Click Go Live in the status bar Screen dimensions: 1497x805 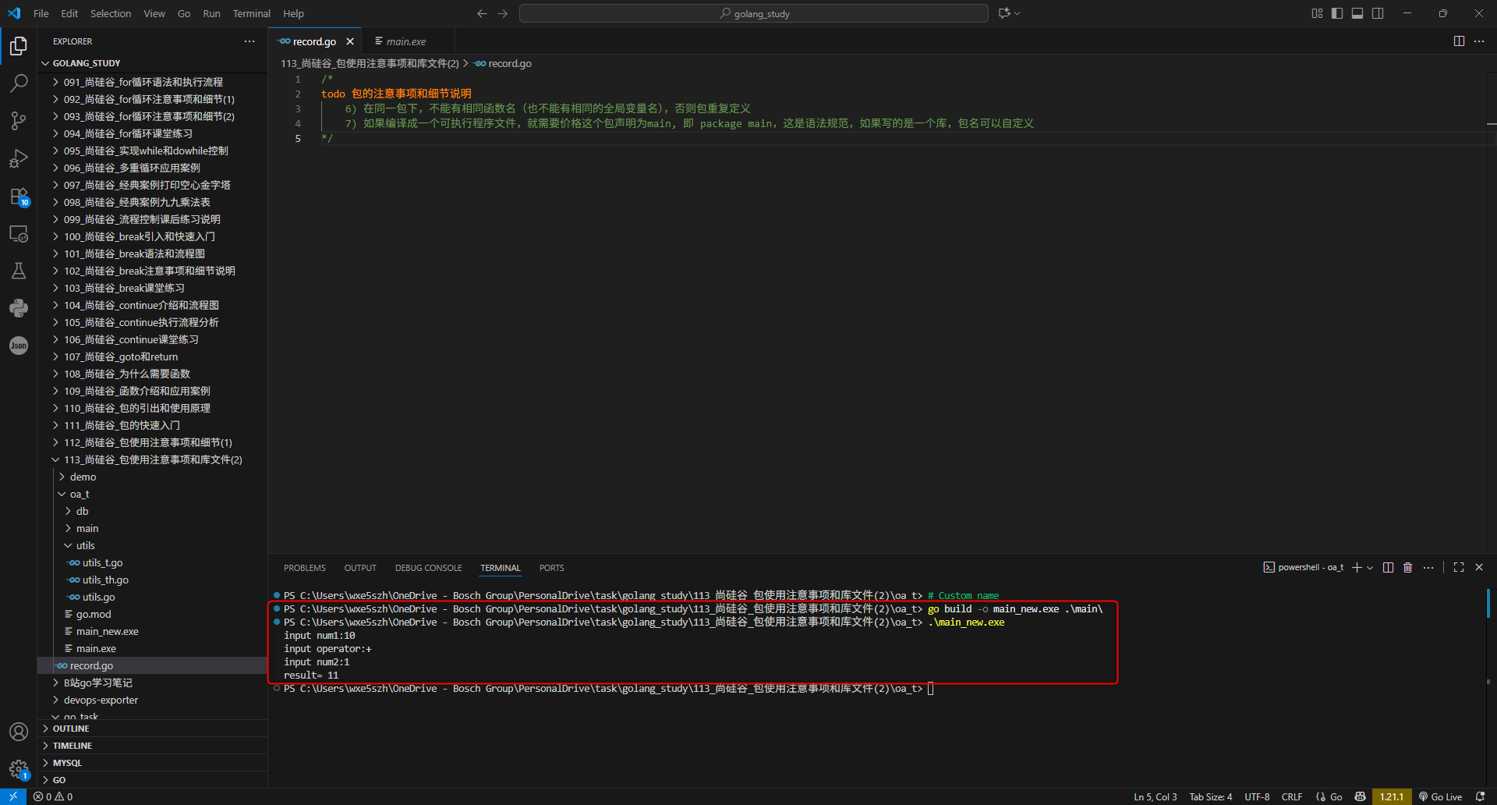1440,796
